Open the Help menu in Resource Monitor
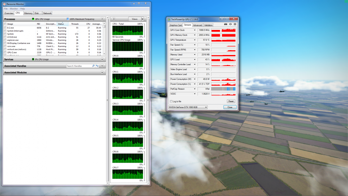 click(x=22, y=9)
